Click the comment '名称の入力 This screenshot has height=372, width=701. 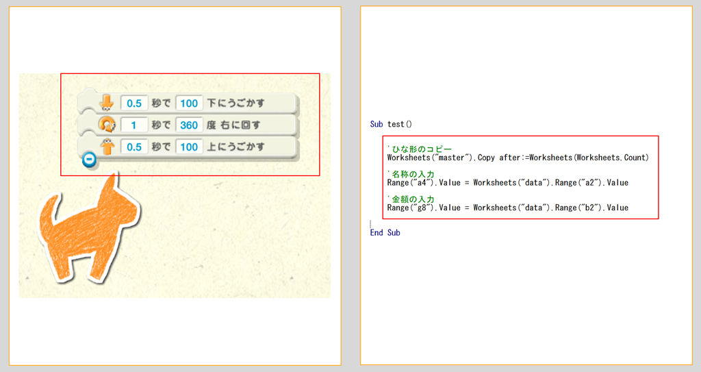[x=411, y=174]
